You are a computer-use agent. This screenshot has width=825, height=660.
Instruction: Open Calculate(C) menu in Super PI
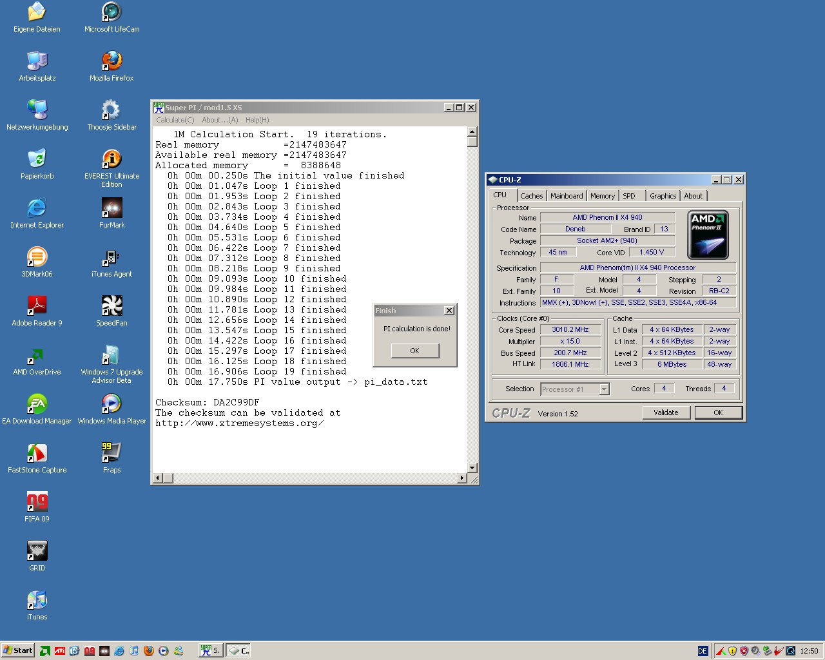[x=175, y=120]
